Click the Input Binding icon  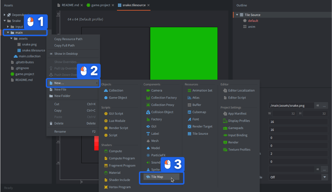tap(225, 135)
